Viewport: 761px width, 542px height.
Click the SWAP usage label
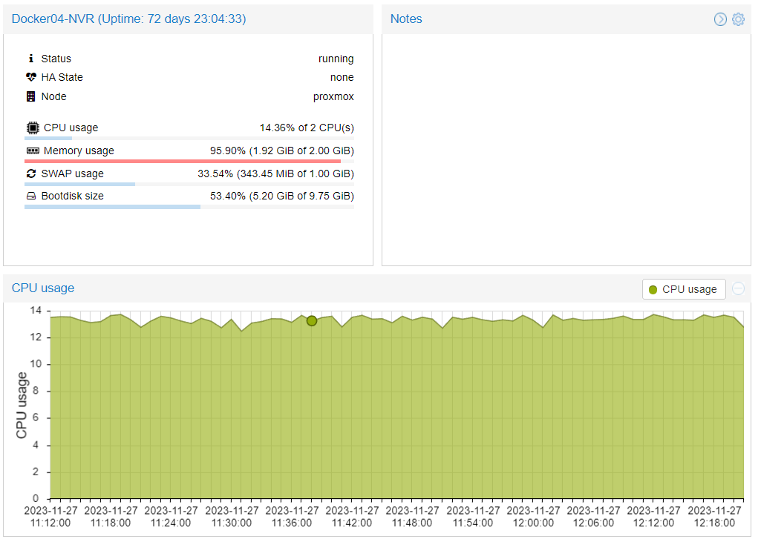pos(72,173)
